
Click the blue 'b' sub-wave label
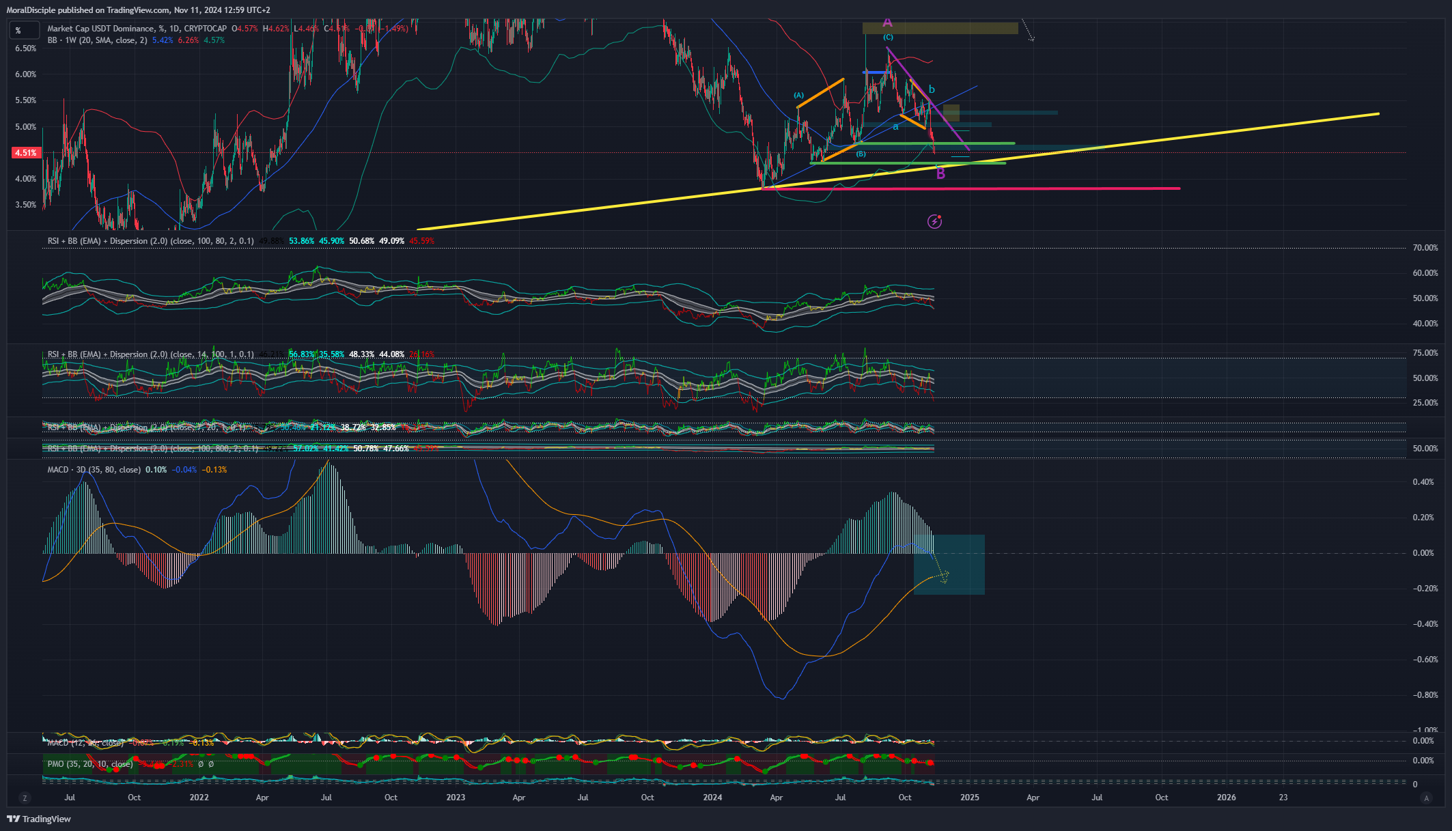click(x=932, y=89)
